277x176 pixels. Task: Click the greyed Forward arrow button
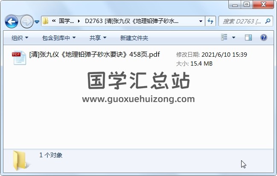(x=27, y=22)
